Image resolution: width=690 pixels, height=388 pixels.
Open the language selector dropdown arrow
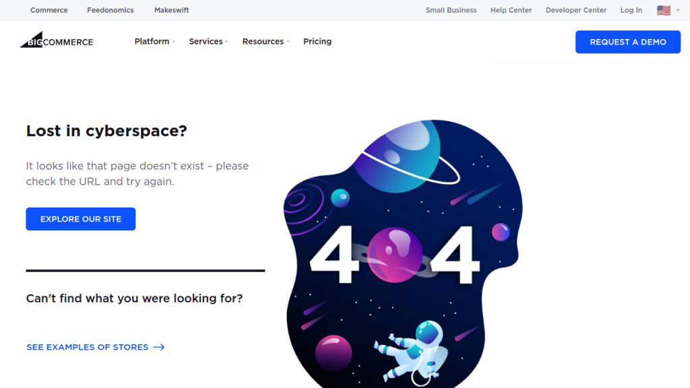[x=678, y=11]
